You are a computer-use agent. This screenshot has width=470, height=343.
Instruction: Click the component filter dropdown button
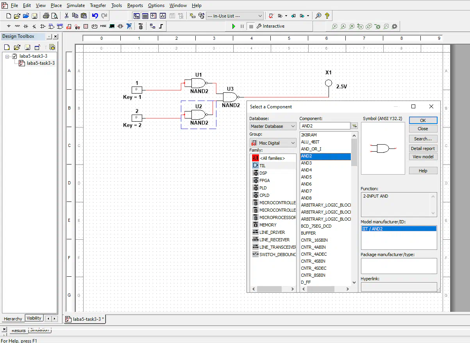coord(354,126)
